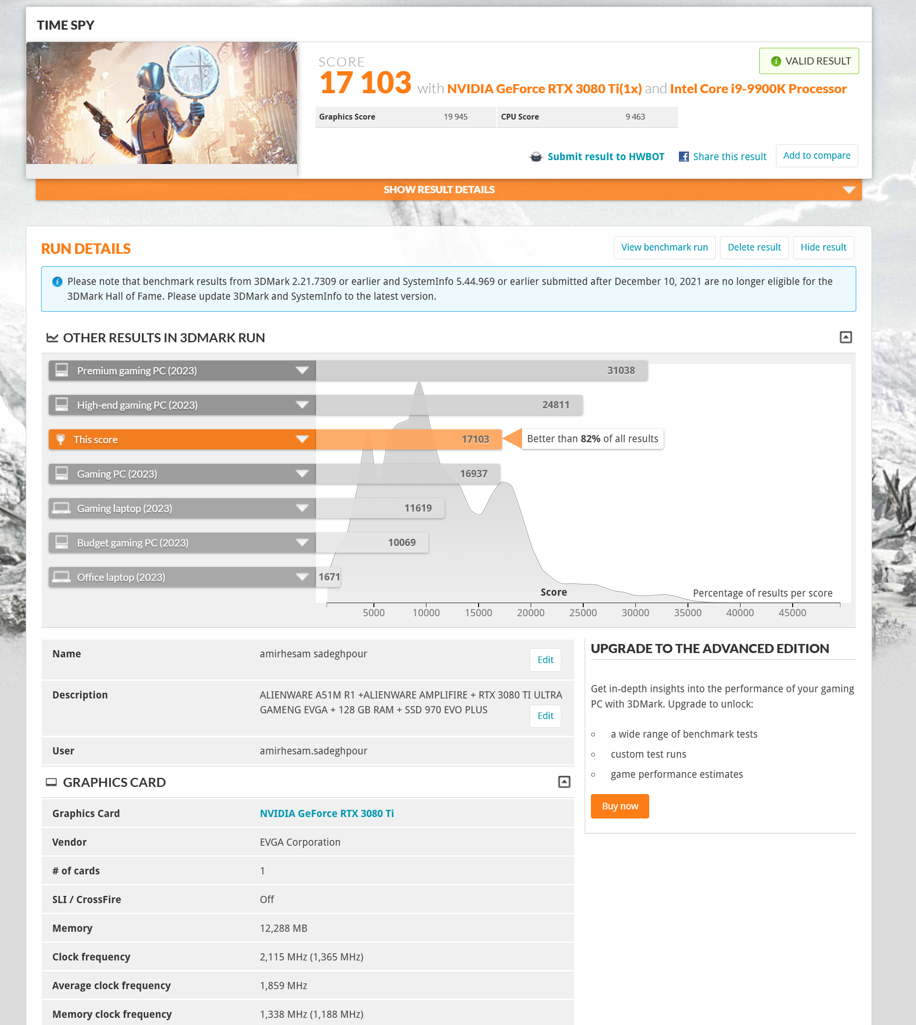Click the Facebook share icon
This screenshot has height=1025, width=916.
pos(684,156)
